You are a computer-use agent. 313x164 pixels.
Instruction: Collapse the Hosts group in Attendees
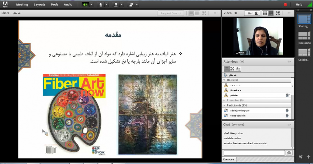click(224, 80)
